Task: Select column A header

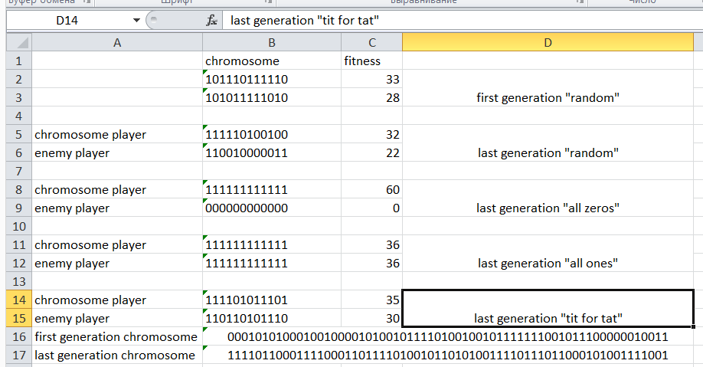Action: [116, 44]
